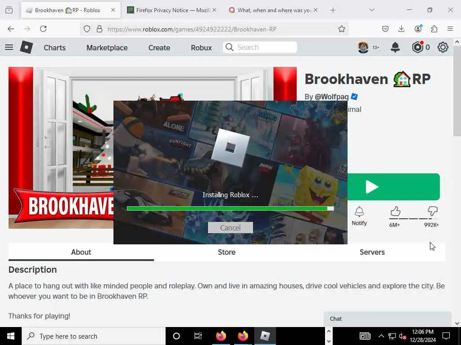Click the Brookhaven game thumbnail image
461x345 pixels.
pyautogui.click(x=61, y=147)
